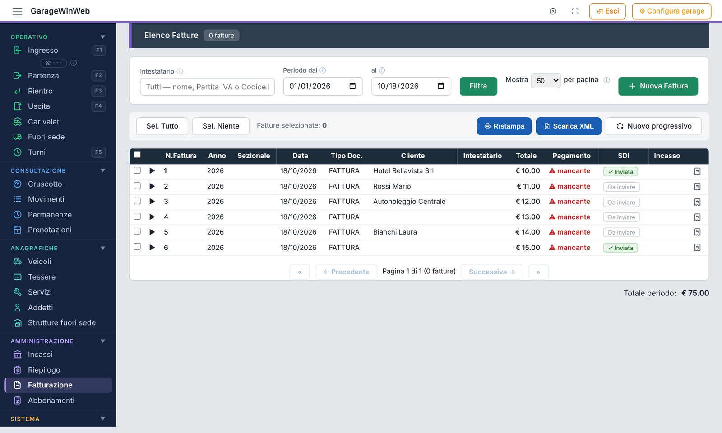Viewport: 722px width, 433px height.
Task: Click the help question mark icon
Action: [x=553, y=11]
